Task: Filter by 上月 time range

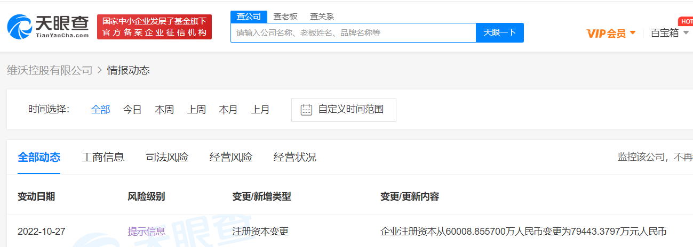Action: (x=260, y=110)
